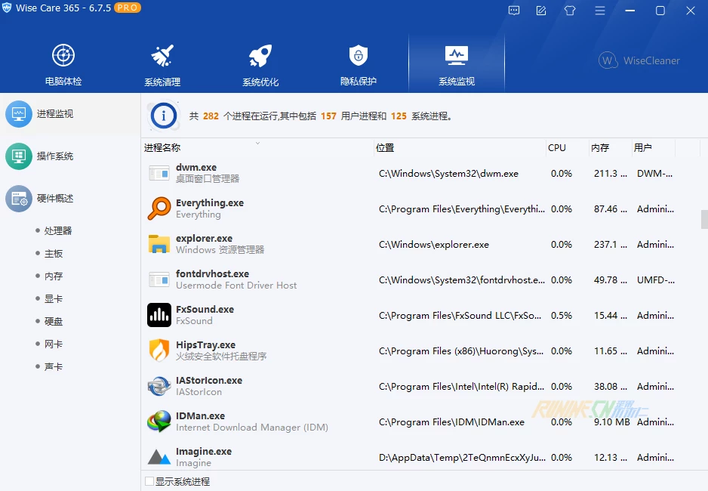Enable the 显示系统进程 checkbox
708x491 pixels.
[x=149, y=481]
